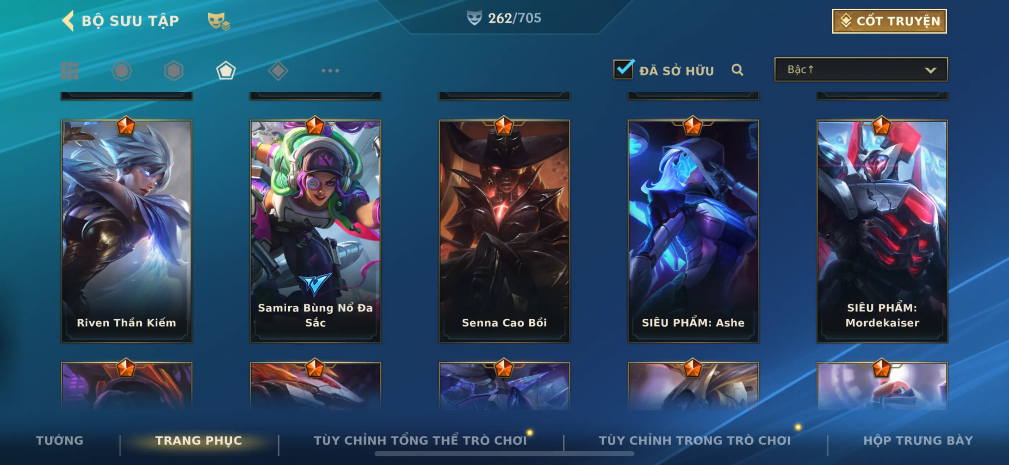Screen dimensions: 1009x465
Task: Click the Cốt Truyện button
Action: coord(889,21)
